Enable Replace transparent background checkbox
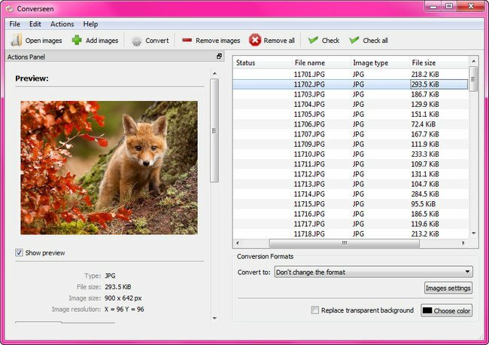This screenshot has height=345, width=489. [315, 310]
